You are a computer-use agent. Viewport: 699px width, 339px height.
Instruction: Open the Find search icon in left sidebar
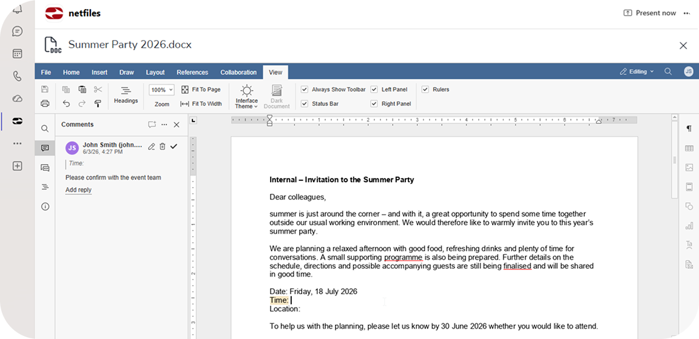(x=44, y=128)
